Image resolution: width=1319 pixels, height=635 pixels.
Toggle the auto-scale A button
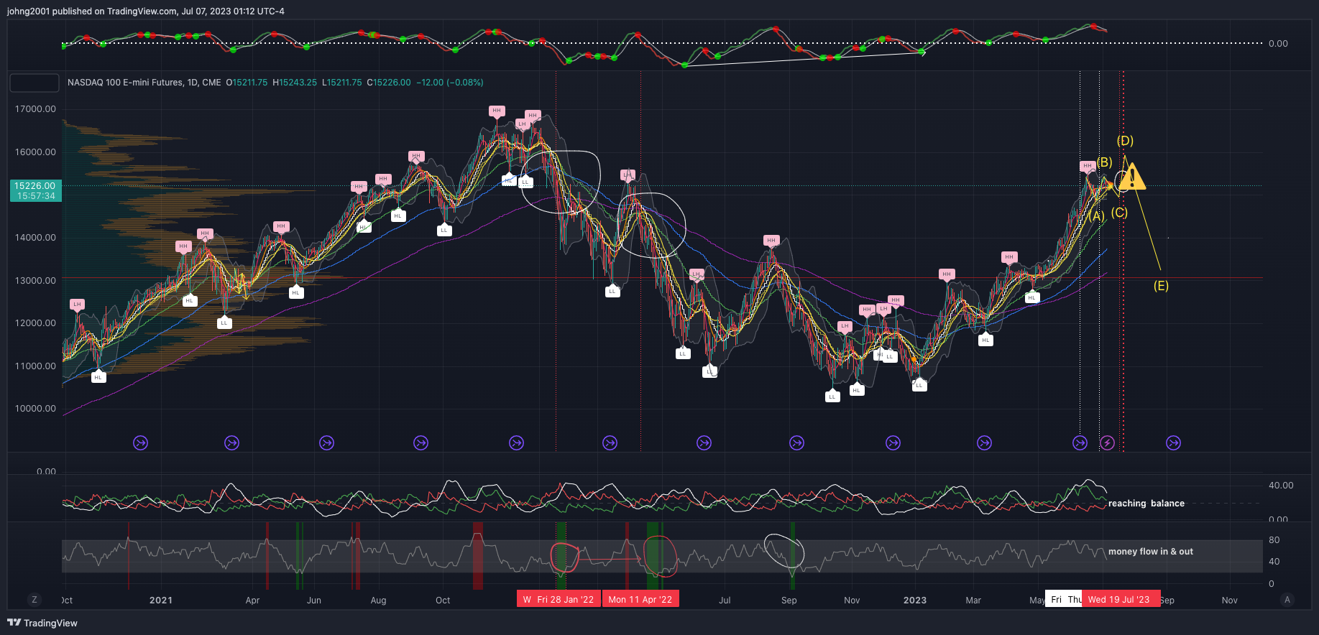(1287, 599)
